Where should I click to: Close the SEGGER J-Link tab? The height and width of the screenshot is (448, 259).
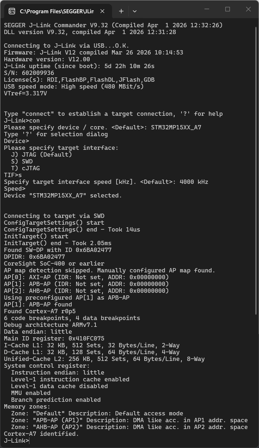coord(102,11)
